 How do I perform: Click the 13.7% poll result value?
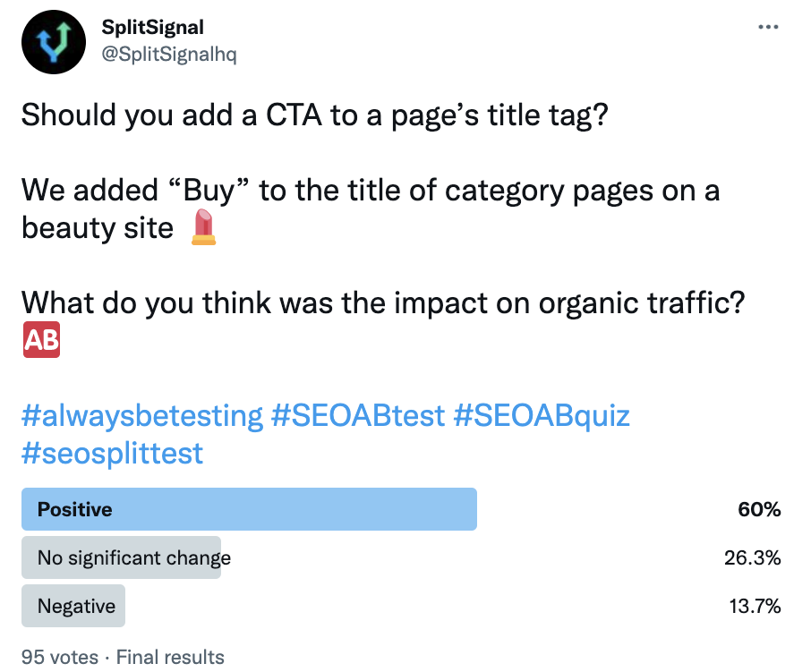pos(752,607)
